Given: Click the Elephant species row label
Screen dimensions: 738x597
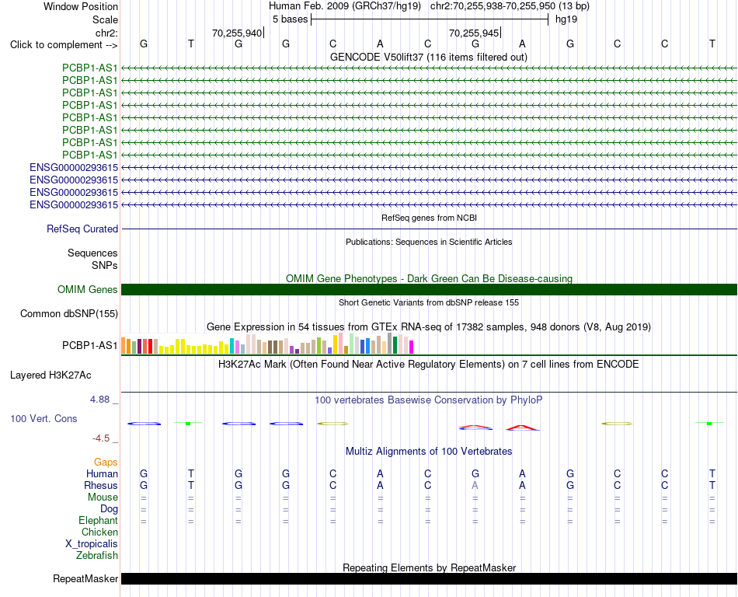Looking at the screenshot, I should coord(99,520).
